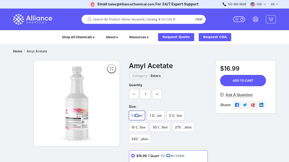Image resolution: width=289 pixels, height=162 pixels.
Task: Open the USD currency dropdown
Action: point(261,4)
